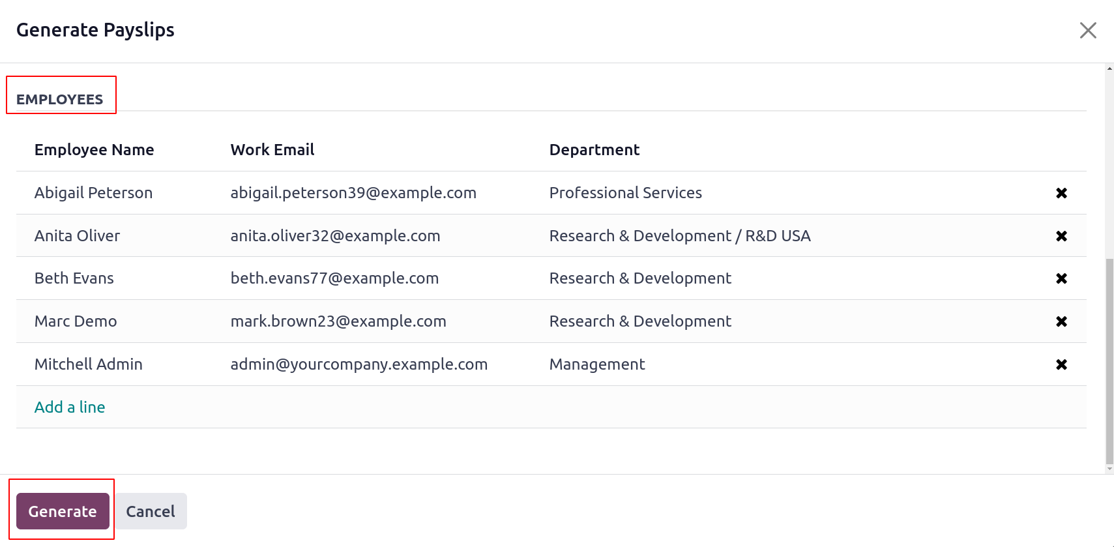Remove Mitchell Admin using the X icon
The width and height of the screenshot is (1114, 547).
[1061, 364]
